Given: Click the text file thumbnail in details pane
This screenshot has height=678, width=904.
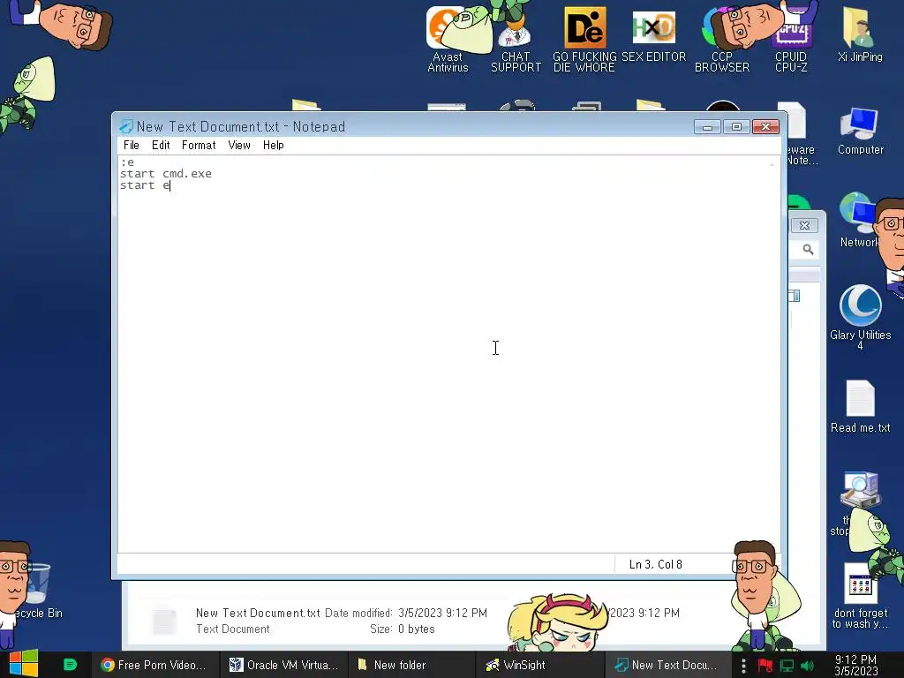Looking at the screenshot, I should coord(164,621).
